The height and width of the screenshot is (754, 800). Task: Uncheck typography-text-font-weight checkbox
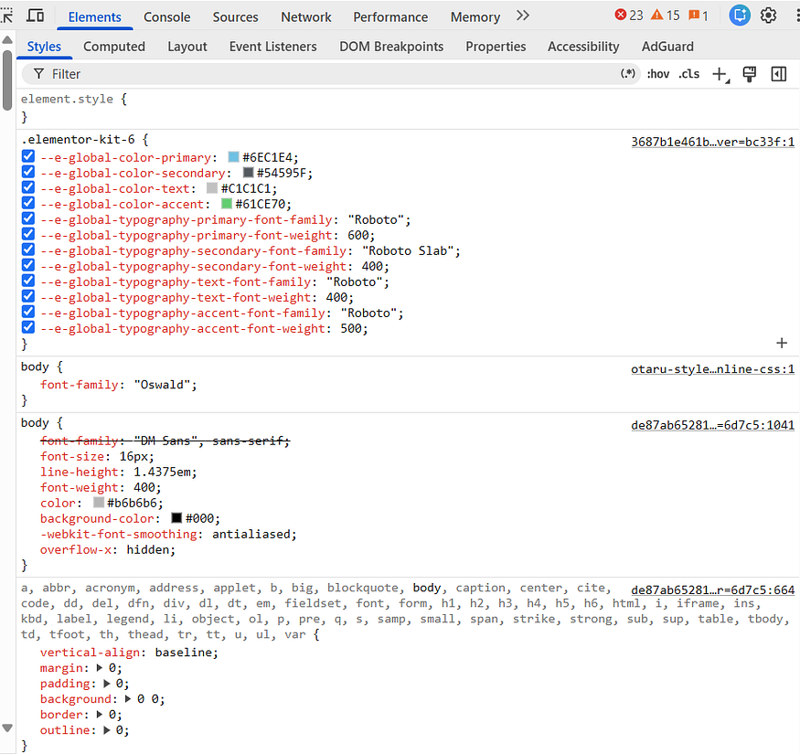[x=28, y=296]
